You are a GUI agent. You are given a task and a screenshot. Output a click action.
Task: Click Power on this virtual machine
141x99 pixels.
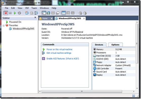[59, 49]
